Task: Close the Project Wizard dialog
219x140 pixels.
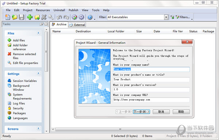Action: point(187,42)
